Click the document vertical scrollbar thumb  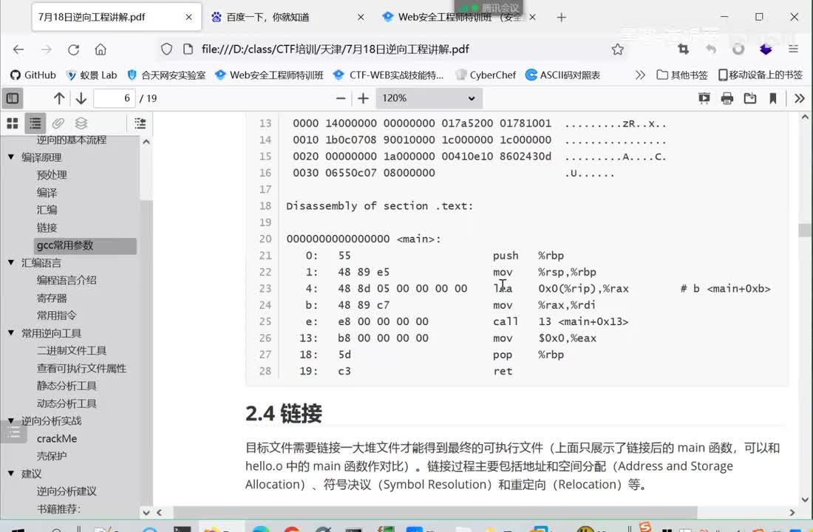point(805,230)
